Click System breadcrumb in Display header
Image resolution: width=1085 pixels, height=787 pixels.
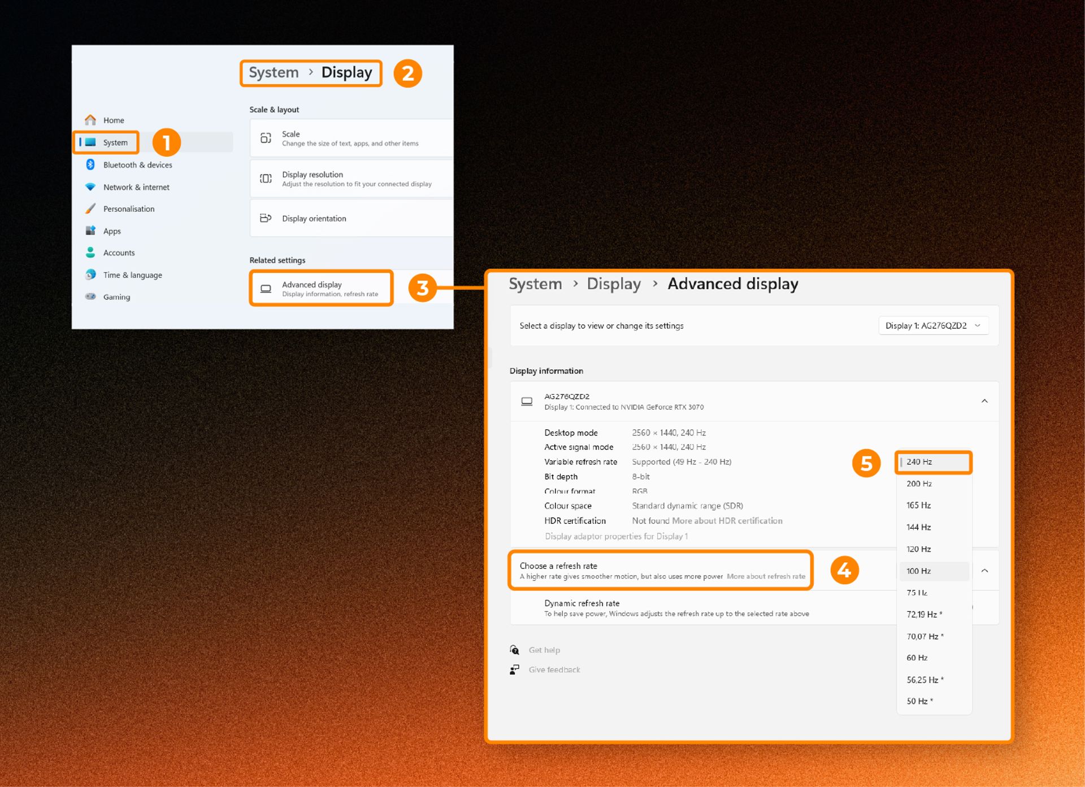pyautogui.click(x=274, y=72)
